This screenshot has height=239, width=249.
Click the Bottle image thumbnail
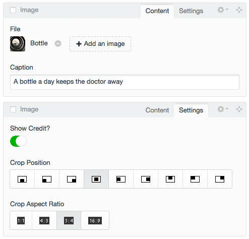(18, 44)
